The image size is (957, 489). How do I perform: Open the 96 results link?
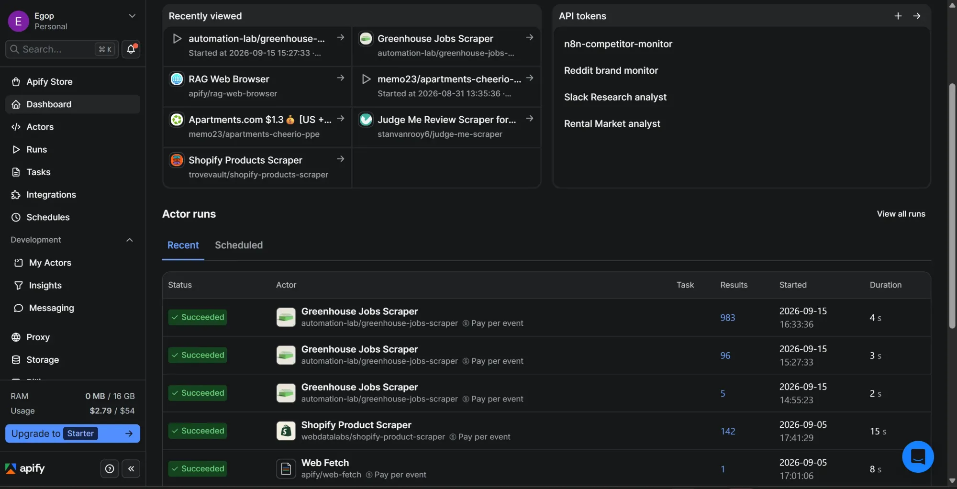(725, 356)
